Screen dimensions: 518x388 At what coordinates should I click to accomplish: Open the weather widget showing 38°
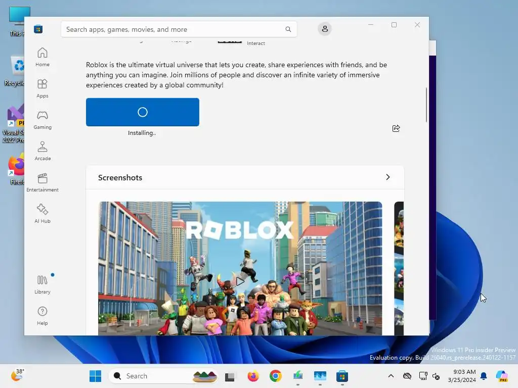18,375
